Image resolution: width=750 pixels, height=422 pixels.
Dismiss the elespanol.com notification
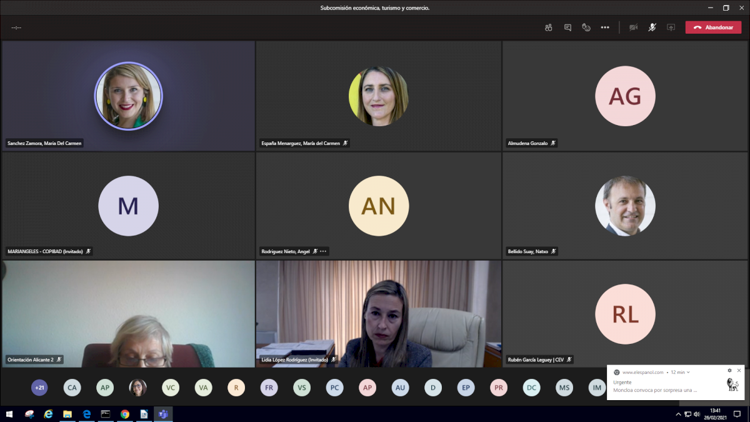pos(739,371)
